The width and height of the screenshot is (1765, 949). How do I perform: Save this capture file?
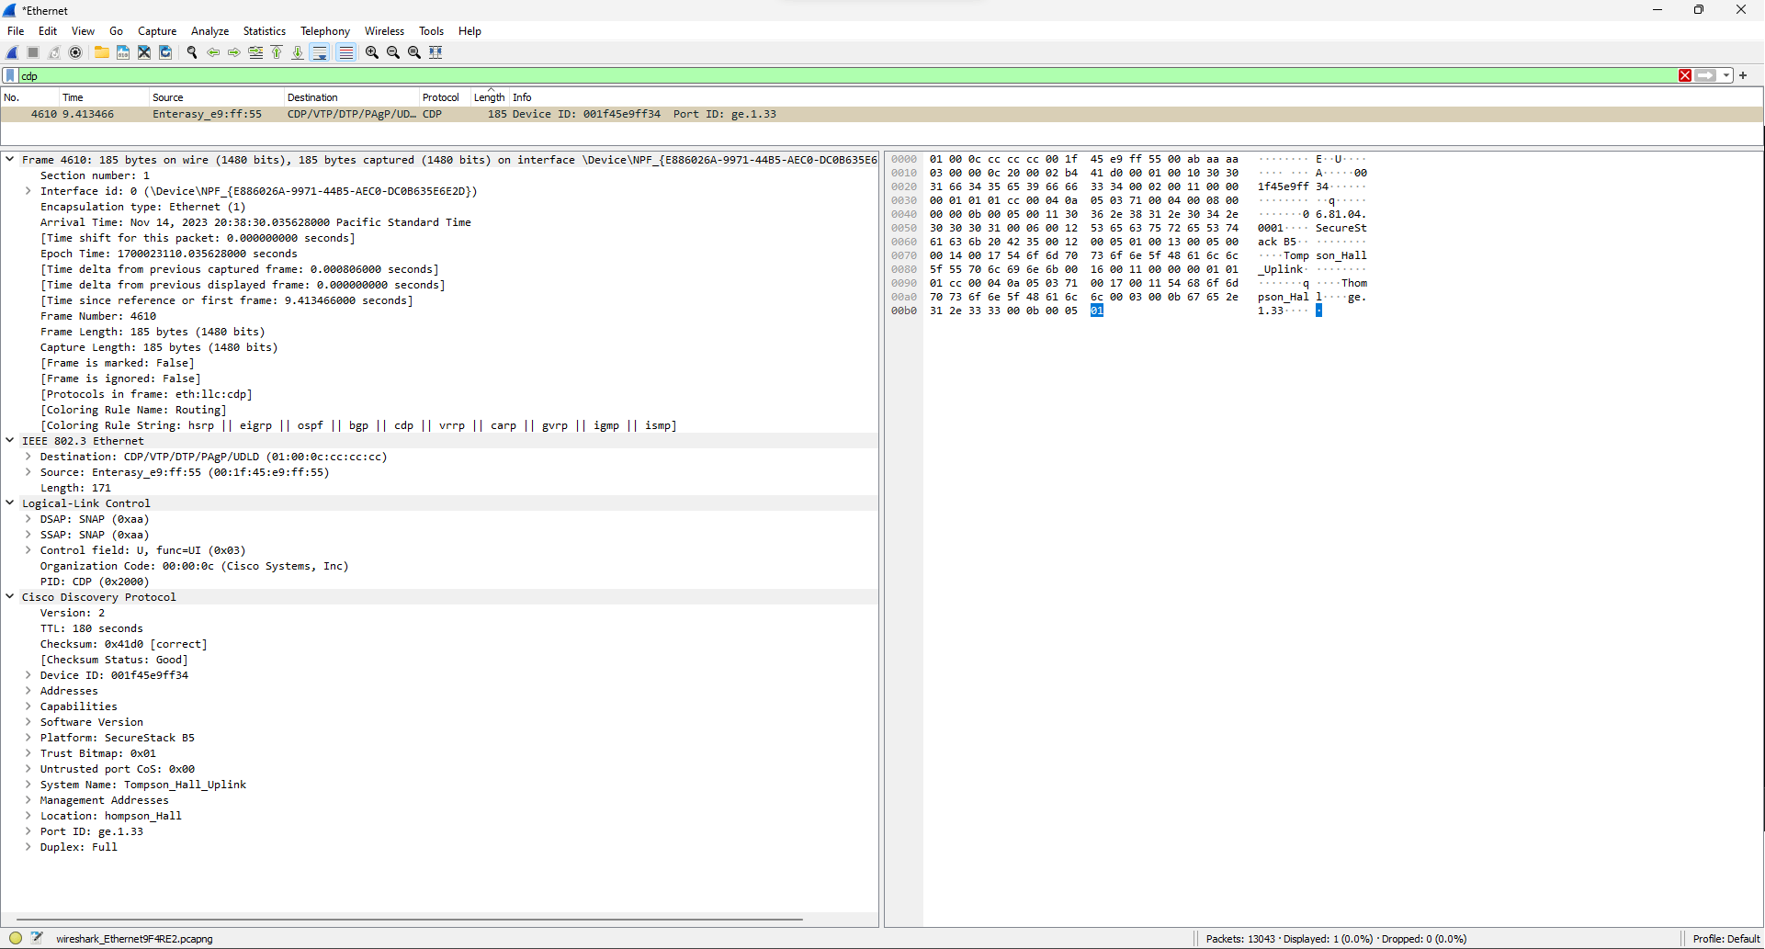pyautogui.click(x=123, y=52)
